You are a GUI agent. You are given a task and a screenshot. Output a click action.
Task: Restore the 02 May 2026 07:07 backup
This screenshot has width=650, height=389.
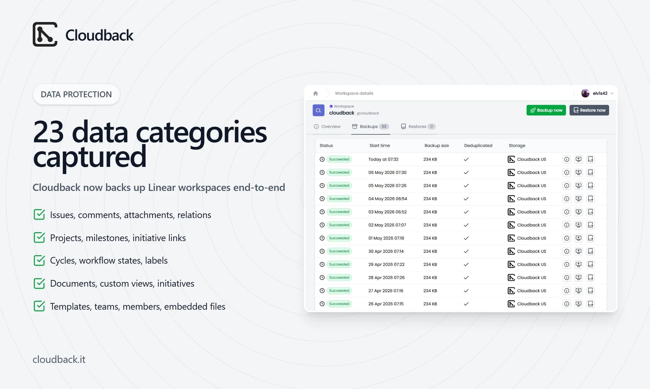coord(590,225)
